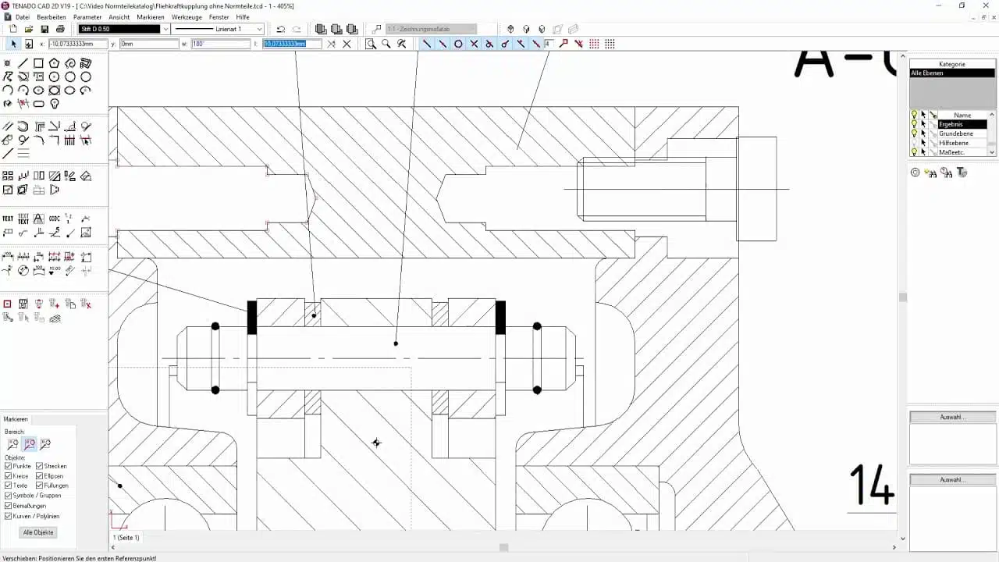Save the drawing with the disk icon

pos(44,29)
